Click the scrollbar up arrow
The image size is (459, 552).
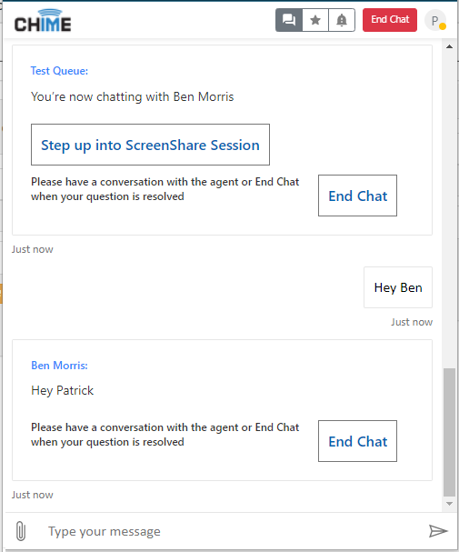coord(450,46)
